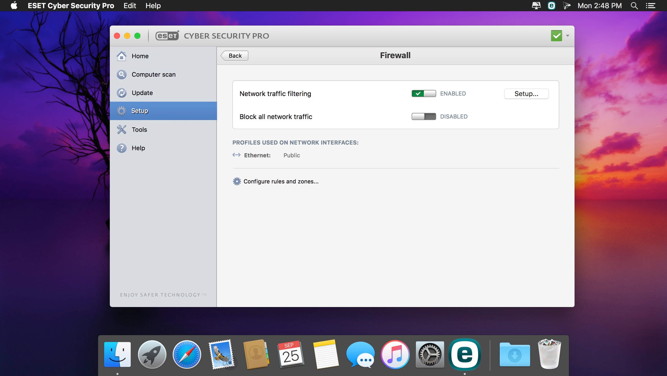Click the display sharing icon in menu bar
This screenshot has width=667, height=376.
536,5
